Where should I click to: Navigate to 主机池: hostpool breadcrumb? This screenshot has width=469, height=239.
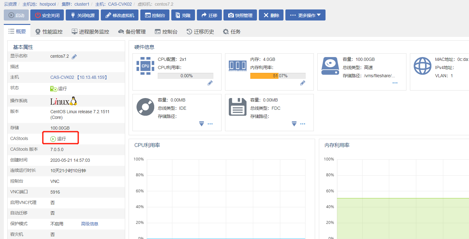tap(39, 4)
